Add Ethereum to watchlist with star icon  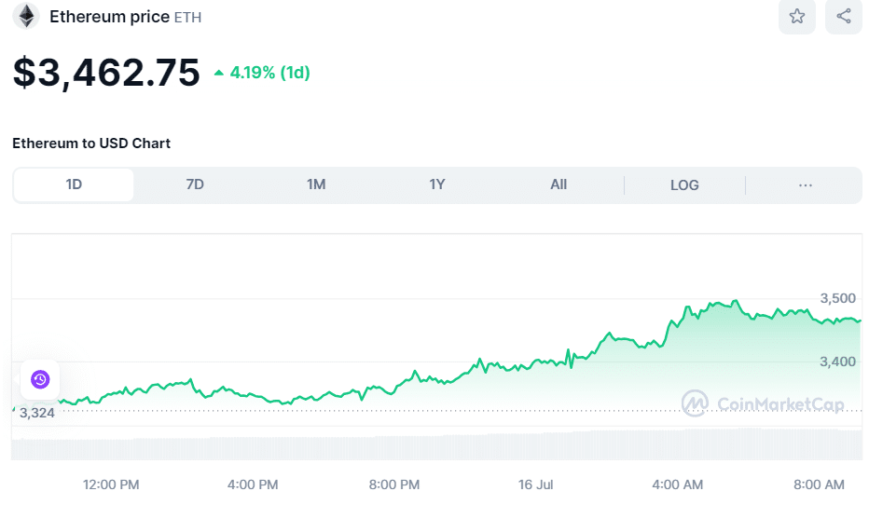(797, 16)
